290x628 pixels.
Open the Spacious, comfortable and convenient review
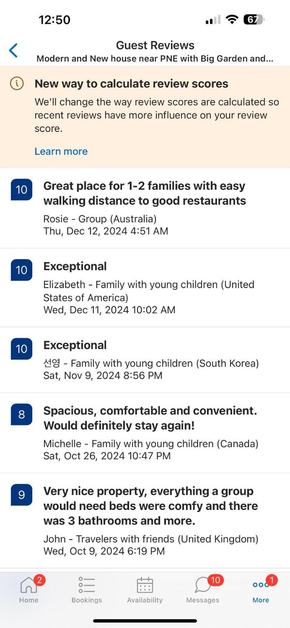145,433
